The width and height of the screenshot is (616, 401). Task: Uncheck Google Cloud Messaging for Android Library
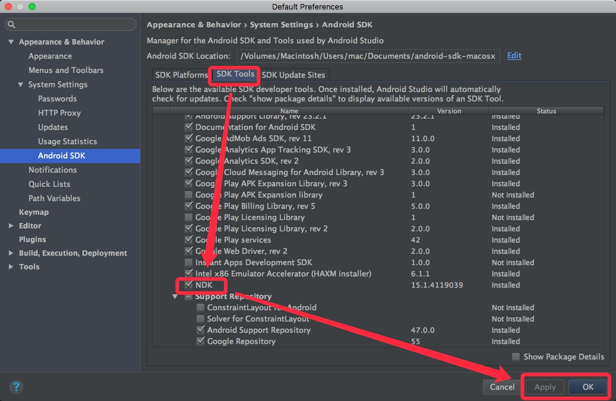[x=188, y=172]
